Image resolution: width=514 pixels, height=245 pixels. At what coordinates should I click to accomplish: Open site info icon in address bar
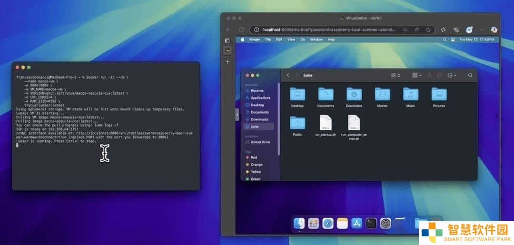point(257,29)
